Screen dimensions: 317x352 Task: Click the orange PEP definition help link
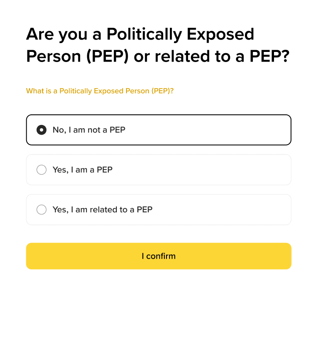pyautogui.click(x=100, y=91)
